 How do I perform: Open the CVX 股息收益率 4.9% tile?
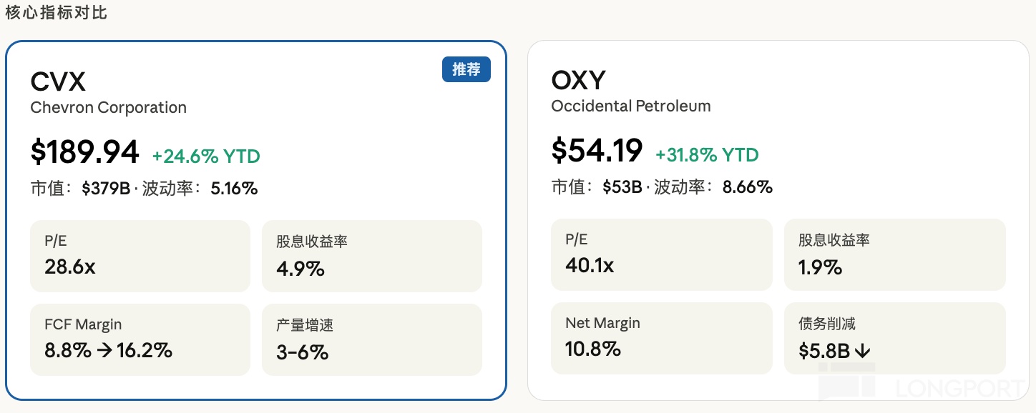click(372, 256)
